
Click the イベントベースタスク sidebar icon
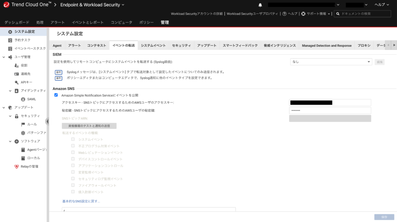[x=10, y=48]
